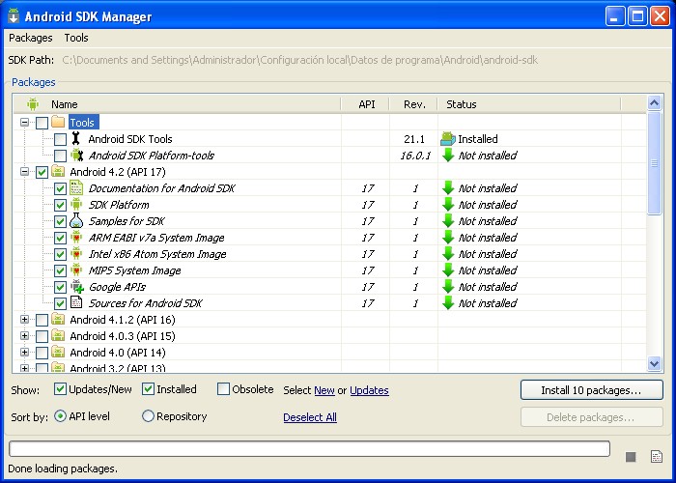Toggle the Installed show checkbox
Image resolution: width=676 pixels, height=483 pixels.
click(148, 389)
